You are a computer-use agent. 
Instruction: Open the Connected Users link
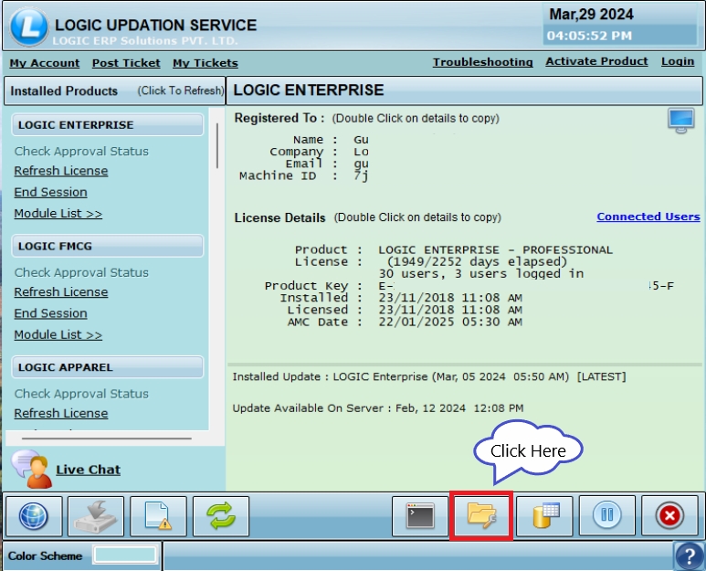648,217
